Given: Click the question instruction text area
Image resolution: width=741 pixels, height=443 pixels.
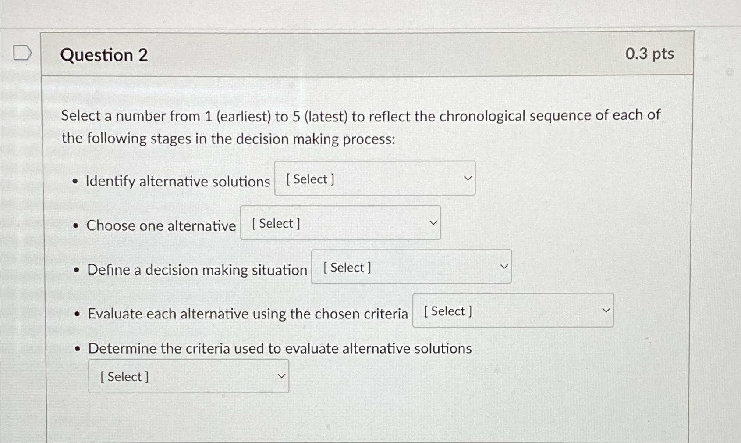Looking at the screenshot, I should click(x=359, y=126).
